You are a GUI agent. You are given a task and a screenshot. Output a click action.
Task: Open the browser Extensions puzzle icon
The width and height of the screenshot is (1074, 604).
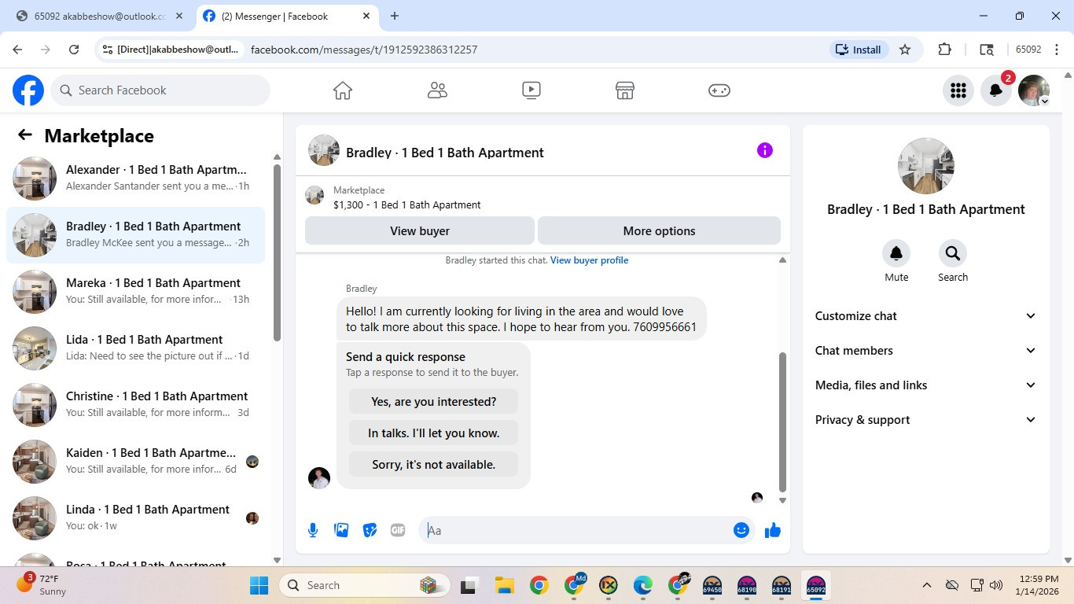945,50
